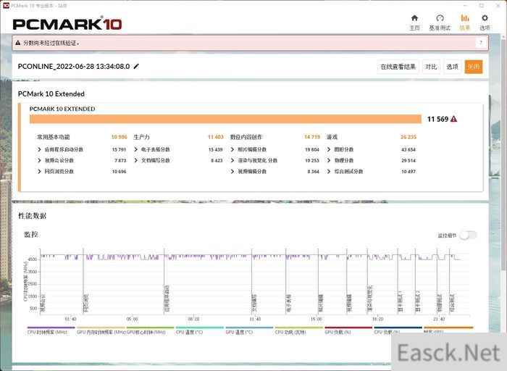This screenshot has height=371, width=507.
Task: Click the PCMark 10 app icon in title bar
Action: point(6,5)
